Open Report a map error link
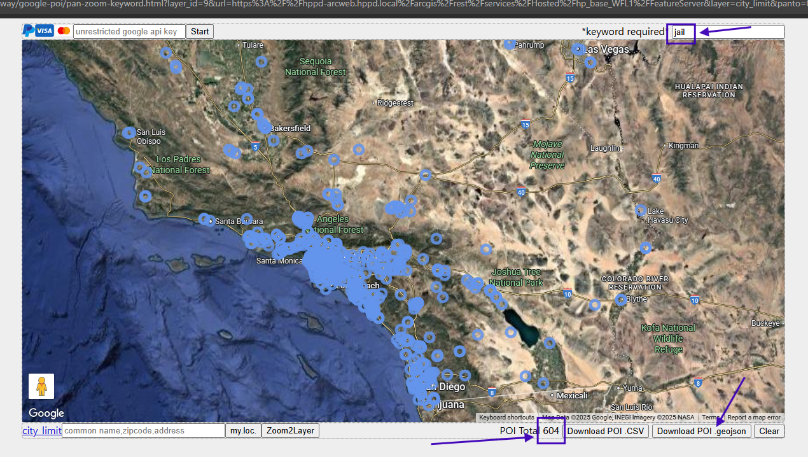 click(x=753, y=418)
